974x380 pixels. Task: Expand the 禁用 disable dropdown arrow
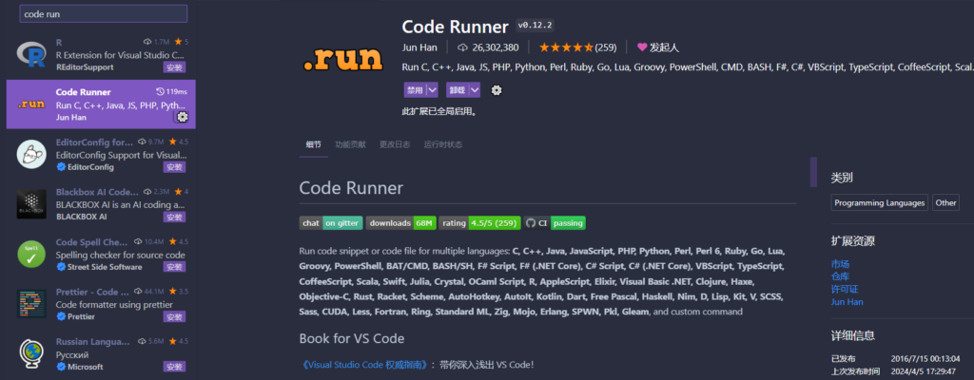pyautogui.click(x=433, y=90)
